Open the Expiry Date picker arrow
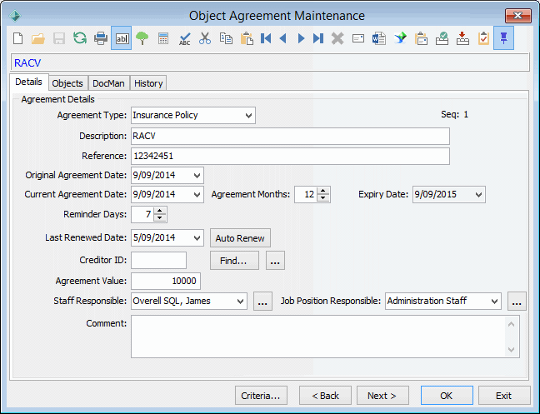540x414 pixels. pyautogui.click(x=478, y=195)
